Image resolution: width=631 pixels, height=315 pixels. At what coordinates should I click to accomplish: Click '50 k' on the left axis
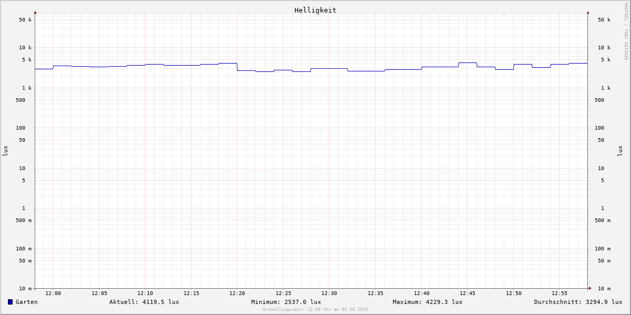pos(25,20)
